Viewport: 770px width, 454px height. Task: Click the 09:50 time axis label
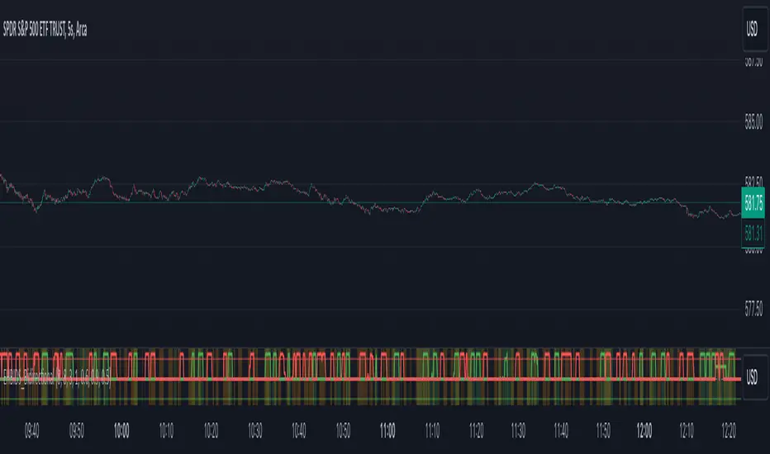click(x=77, y=428)
